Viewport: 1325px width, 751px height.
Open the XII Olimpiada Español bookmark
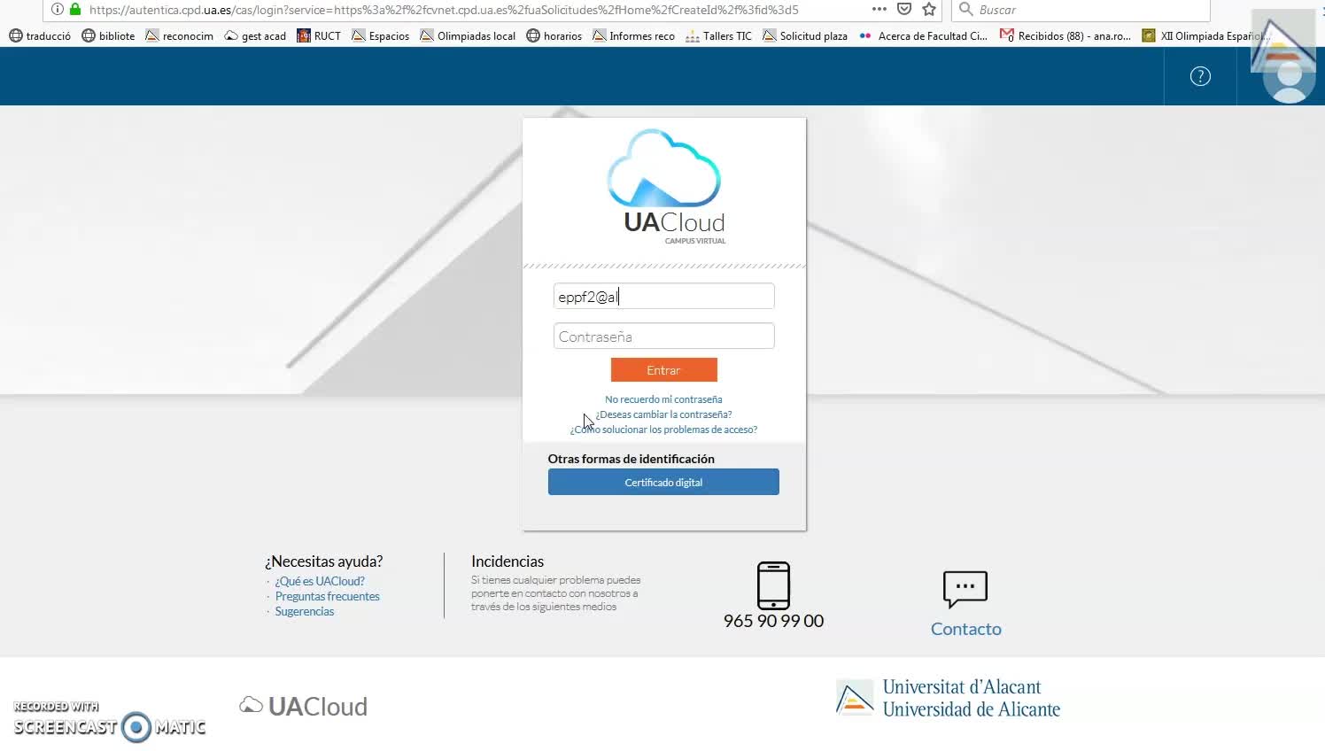pyautogui.click(x=1205, y=36)
